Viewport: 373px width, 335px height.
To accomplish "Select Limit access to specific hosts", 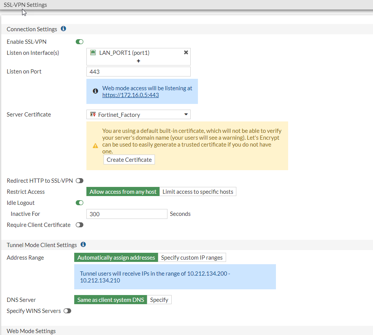I will 198,192.
